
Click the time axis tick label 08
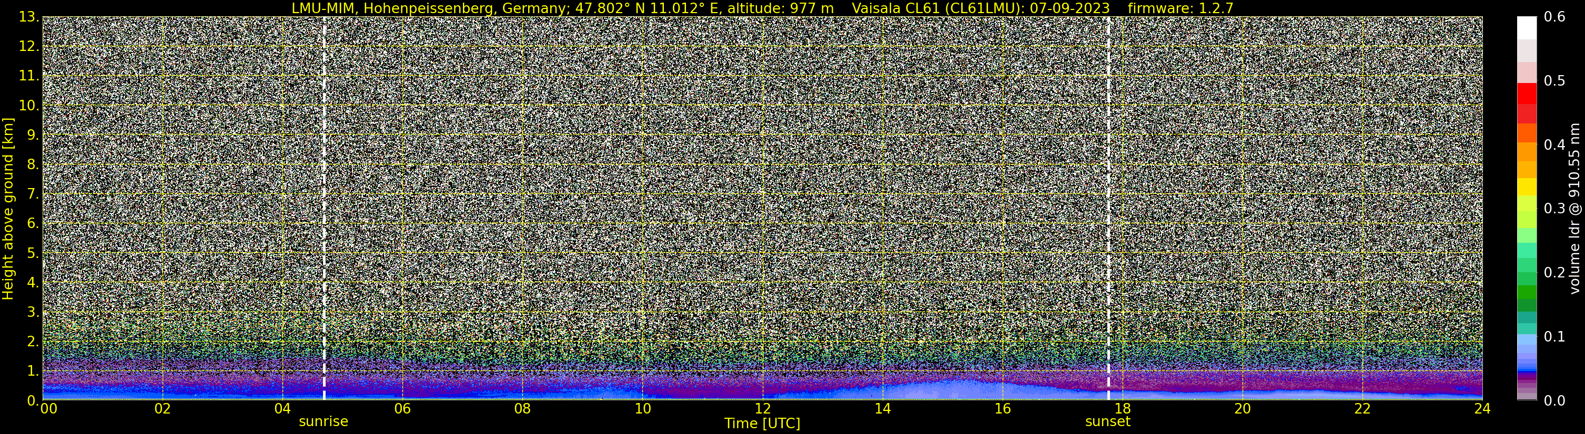coord(522,409)
